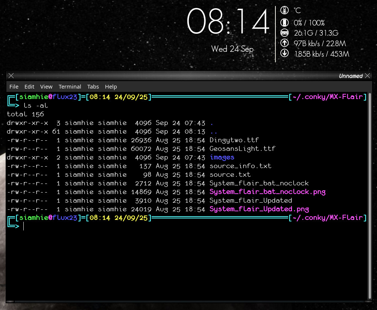377x310 pixels.
Task: Click the Unnamed window title
Action: [351, 76]
